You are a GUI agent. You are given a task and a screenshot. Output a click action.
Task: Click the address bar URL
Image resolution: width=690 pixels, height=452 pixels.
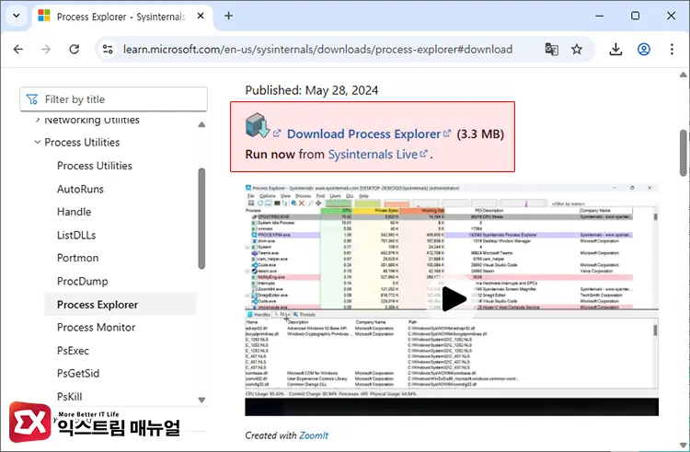[x=317, y=49]
